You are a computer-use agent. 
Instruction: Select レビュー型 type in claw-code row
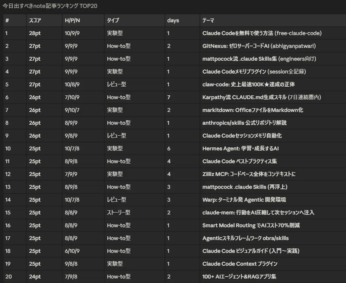click(x=134, y=85)
